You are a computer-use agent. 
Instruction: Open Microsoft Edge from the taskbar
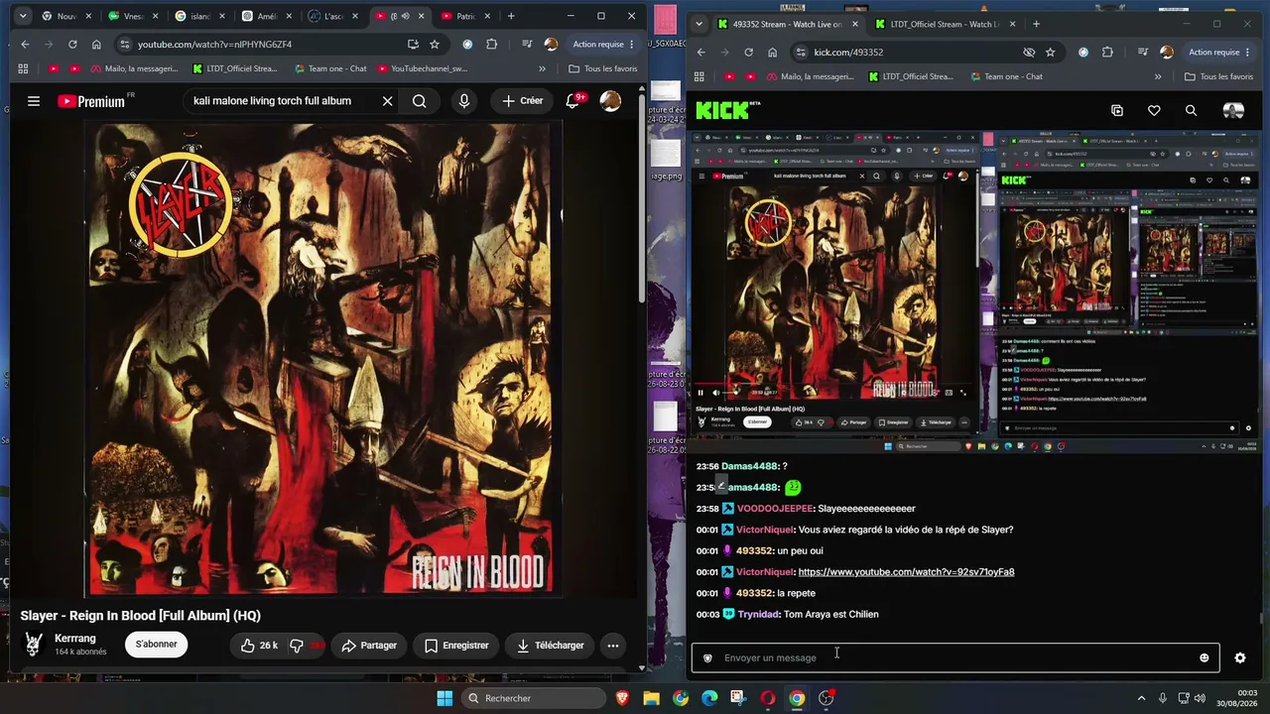(x=709, y=698)
